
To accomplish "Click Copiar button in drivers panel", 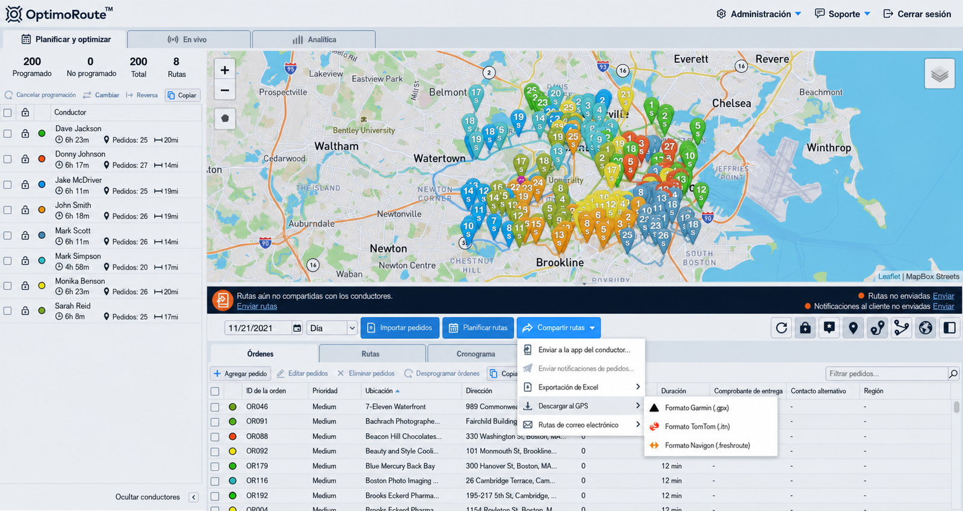I will coord(182,95).
